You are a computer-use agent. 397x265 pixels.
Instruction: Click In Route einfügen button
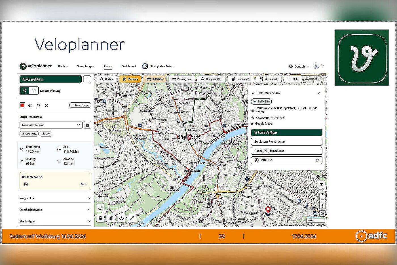pyautogui.click(x=287, y=132)
